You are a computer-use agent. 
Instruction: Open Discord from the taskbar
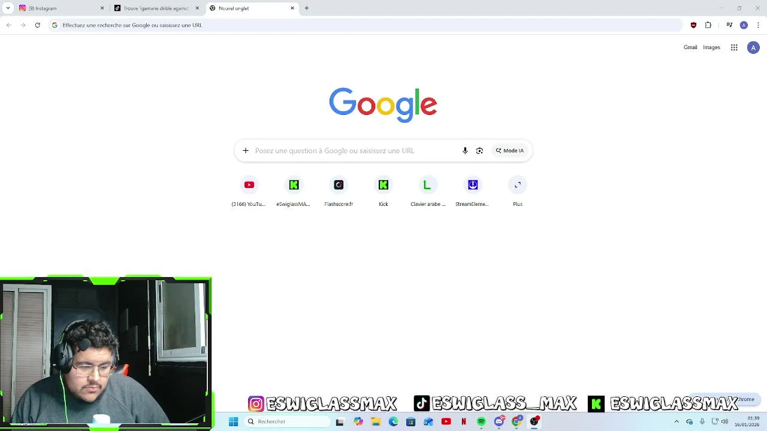coord(499,421)
